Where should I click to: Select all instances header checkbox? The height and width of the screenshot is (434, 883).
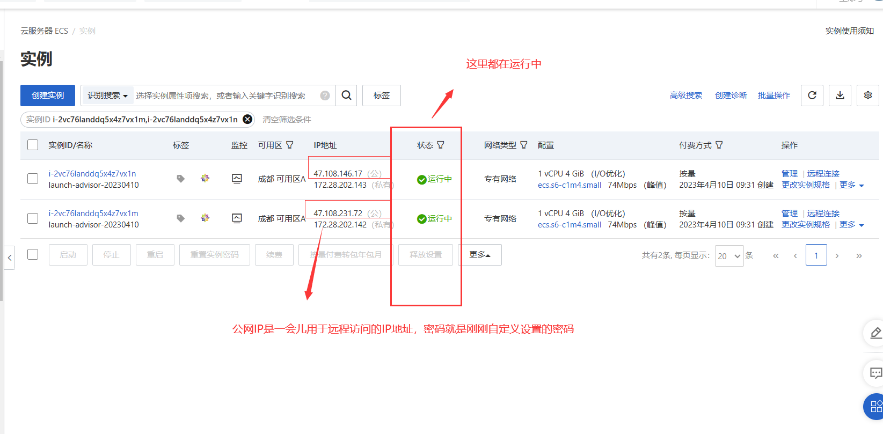[x=33, y=145]
